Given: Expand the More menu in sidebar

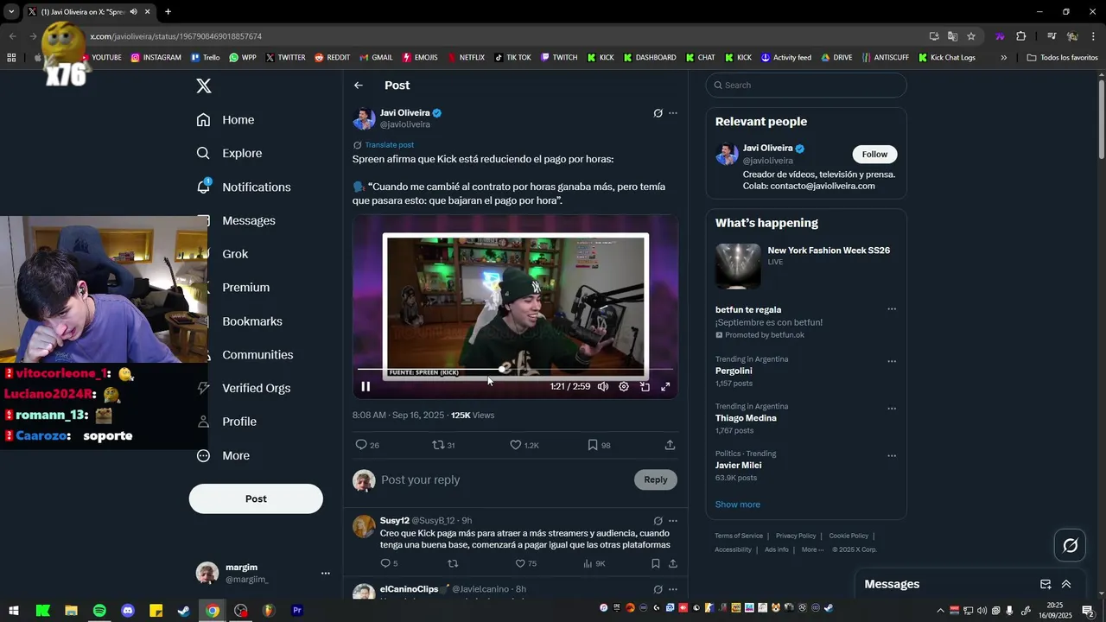Looking at the screenshot, I should [223, 455].
